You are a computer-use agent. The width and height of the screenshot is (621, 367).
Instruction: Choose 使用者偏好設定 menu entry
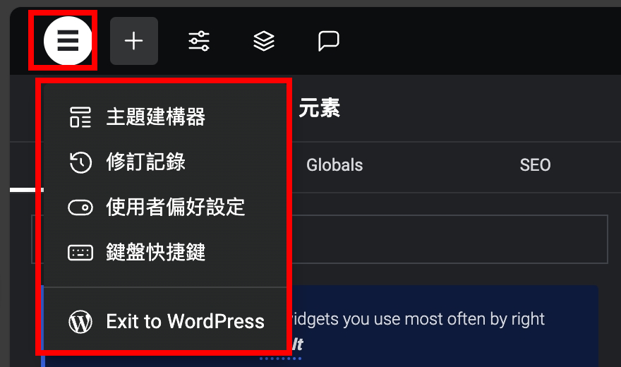pos(175,207)
